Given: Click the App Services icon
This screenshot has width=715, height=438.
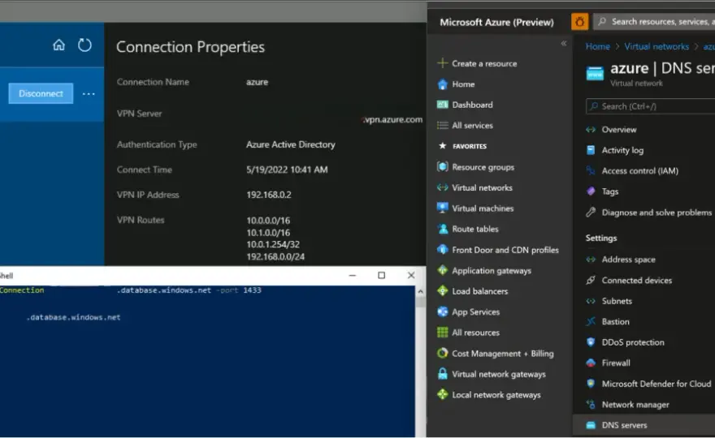Looking at the screenshot, I should click(442, 312).
